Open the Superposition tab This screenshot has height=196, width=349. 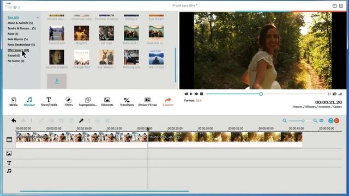(88, 102)
